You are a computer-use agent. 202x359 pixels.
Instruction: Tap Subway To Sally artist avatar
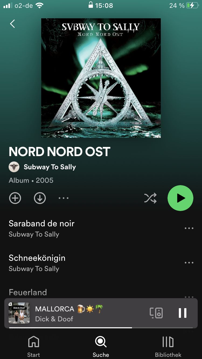(14, 167)
